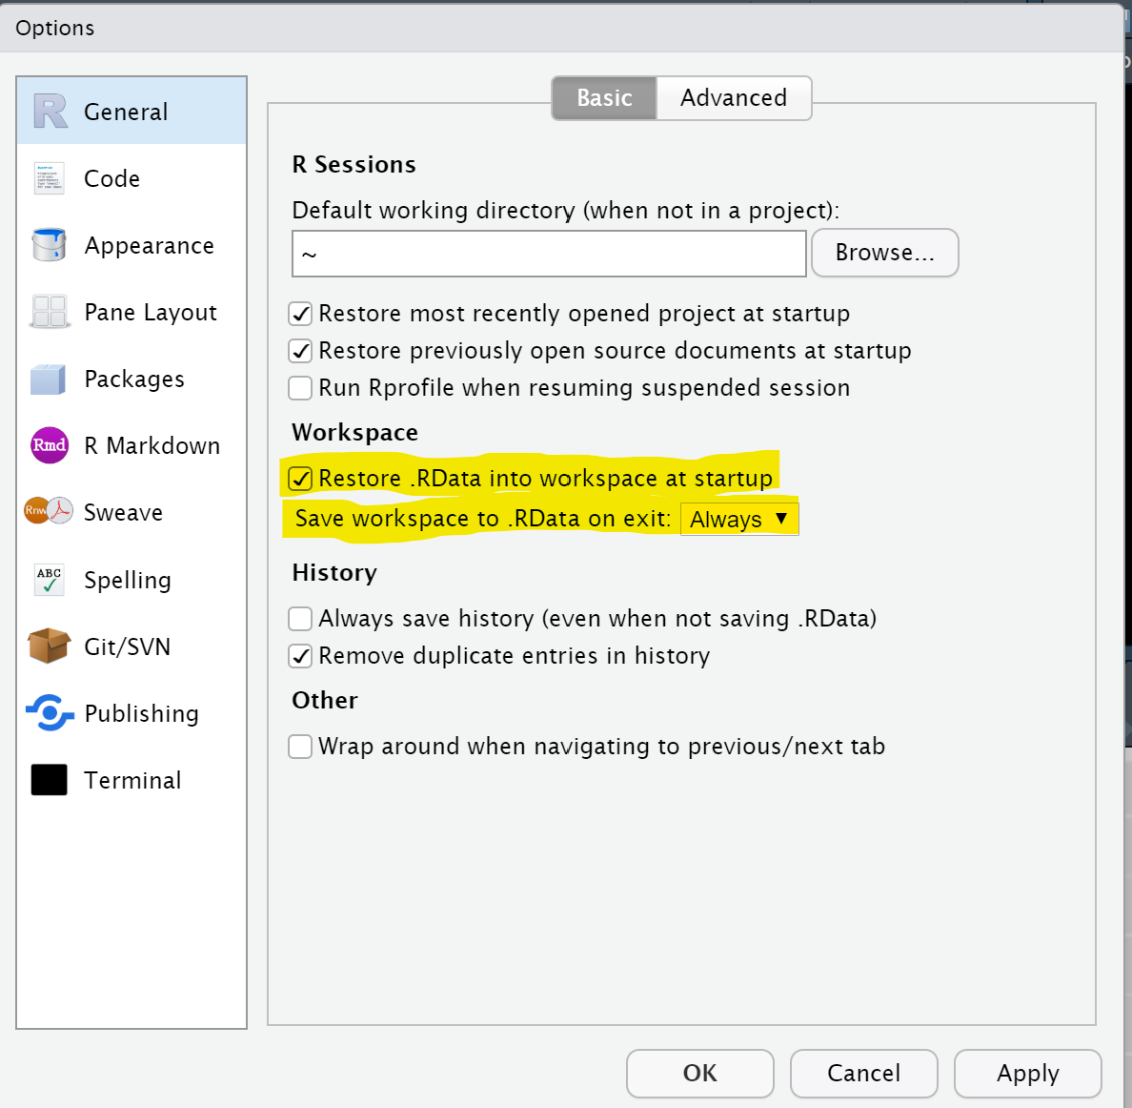
Task: Select the Code settings icon
Action: pos(50,178)
